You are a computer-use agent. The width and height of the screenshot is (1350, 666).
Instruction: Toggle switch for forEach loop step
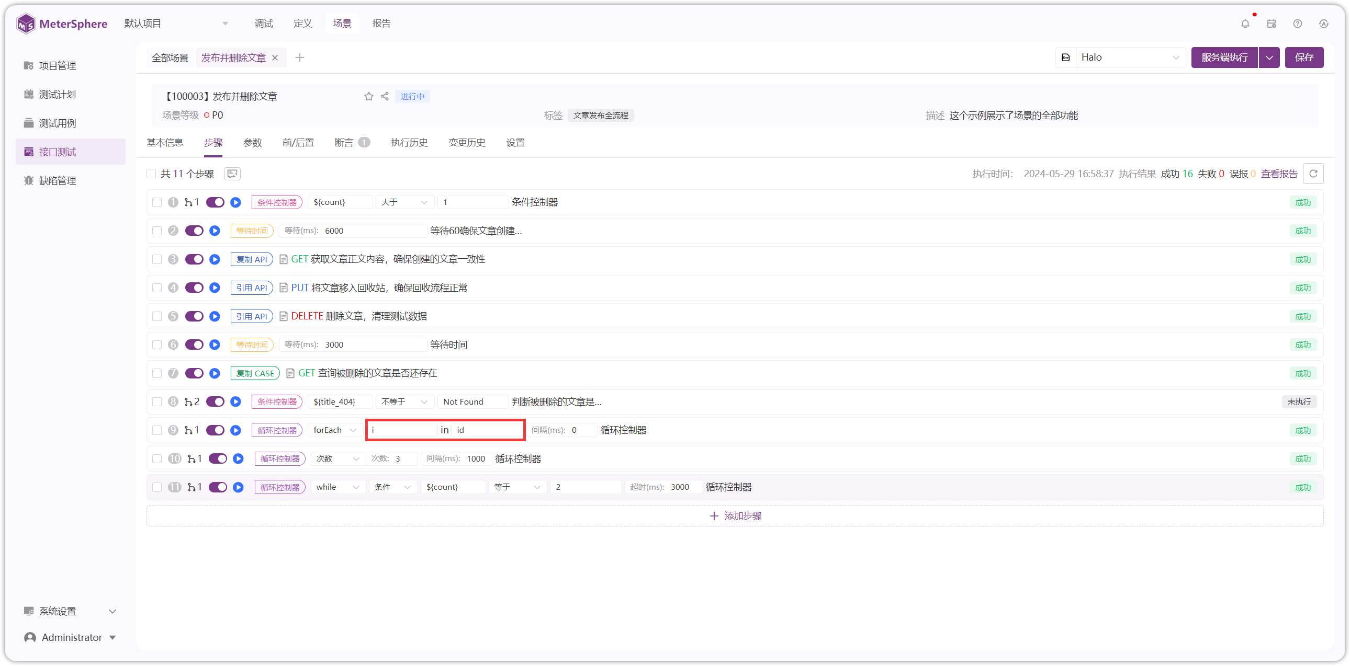point(216,430)
